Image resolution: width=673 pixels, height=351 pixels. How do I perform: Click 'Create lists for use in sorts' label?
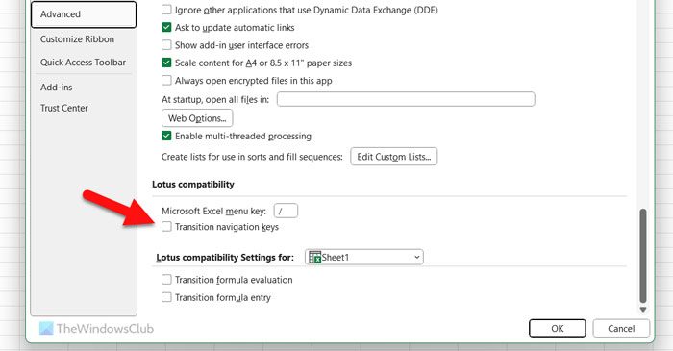[252, 157]
